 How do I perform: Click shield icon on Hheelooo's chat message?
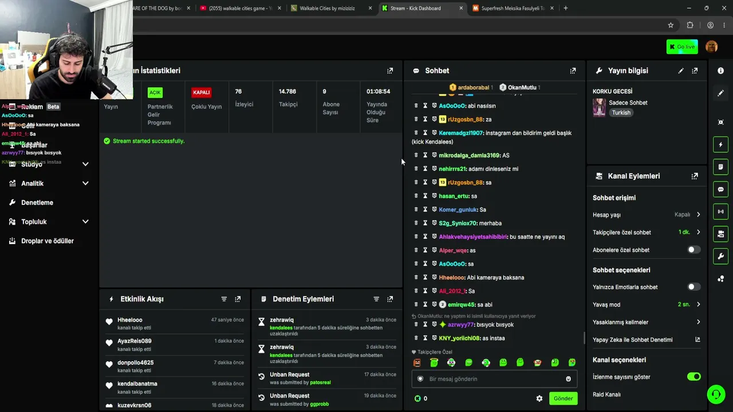pyautogui.click(x=434, y=278)
